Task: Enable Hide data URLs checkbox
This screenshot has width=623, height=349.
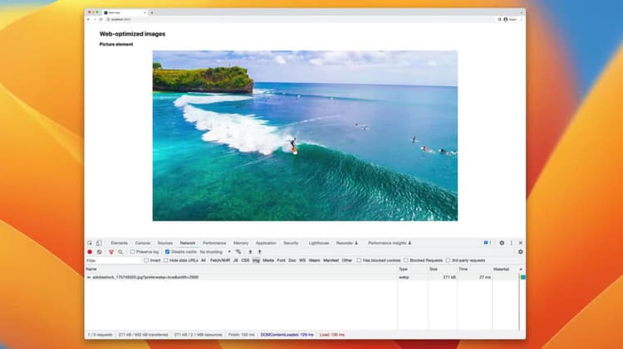Action: coord(165,260)
